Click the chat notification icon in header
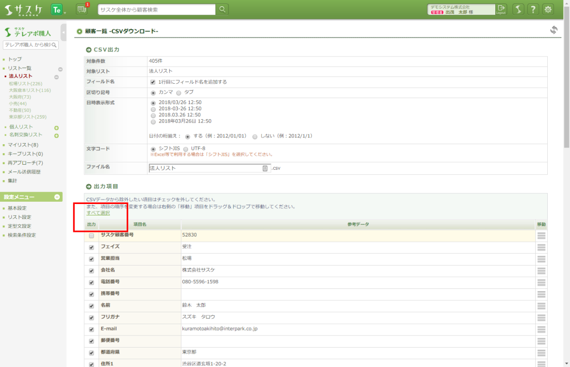 tap(81, 9)
